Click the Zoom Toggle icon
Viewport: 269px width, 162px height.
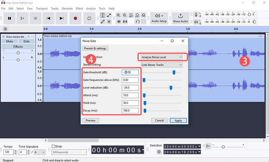tap(143, 15)
